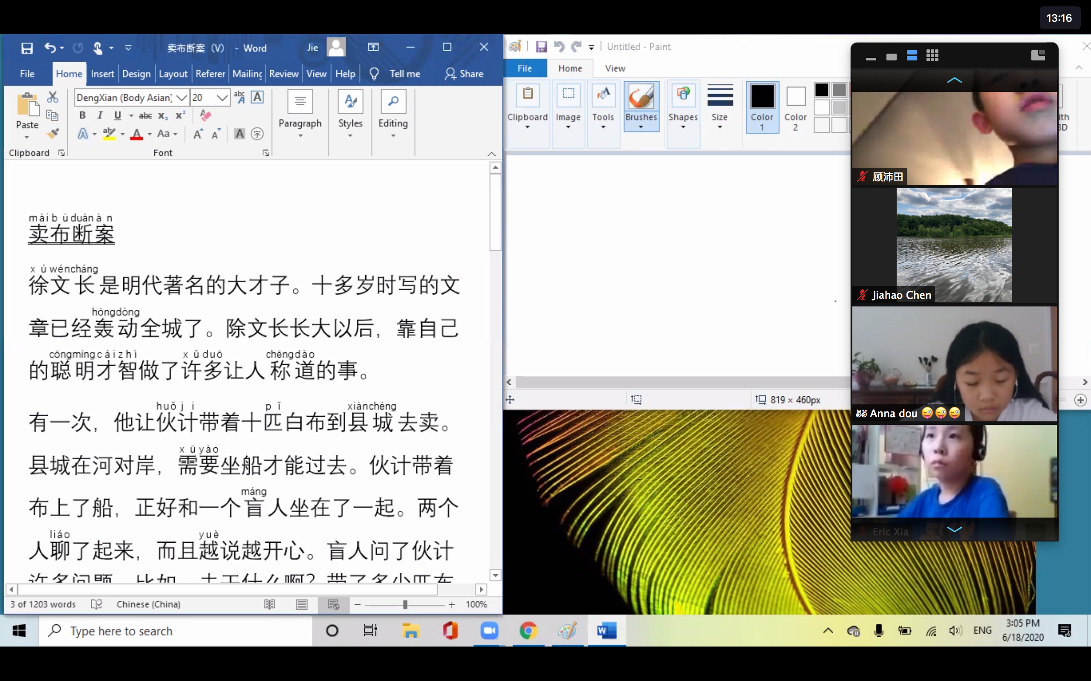Viewport: 1091px width, 681px height.
Task: Pick the gray color swatch in Paint palette
Action: (839, 90)
